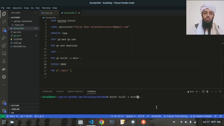Maximize the panel size chevron
224x126 pixels.
[x=216, y=92]
